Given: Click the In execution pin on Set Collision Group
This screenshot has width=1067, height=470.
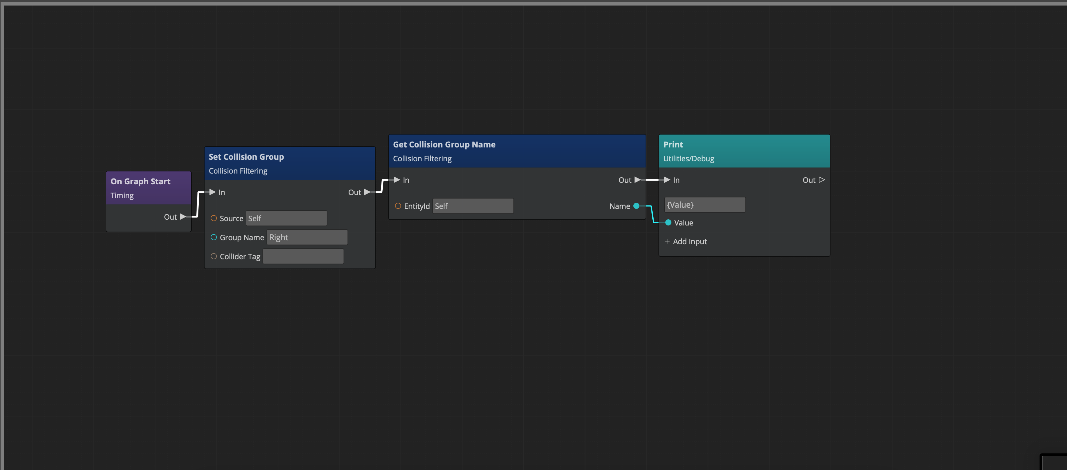Looking at the screenshot, I should pos(213,192).
